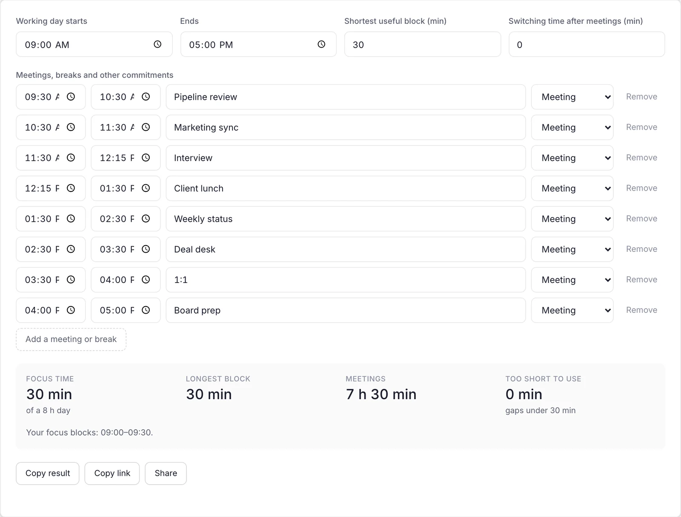
Task: Open clock picker on Ends field
Action: tap(321, 44)
